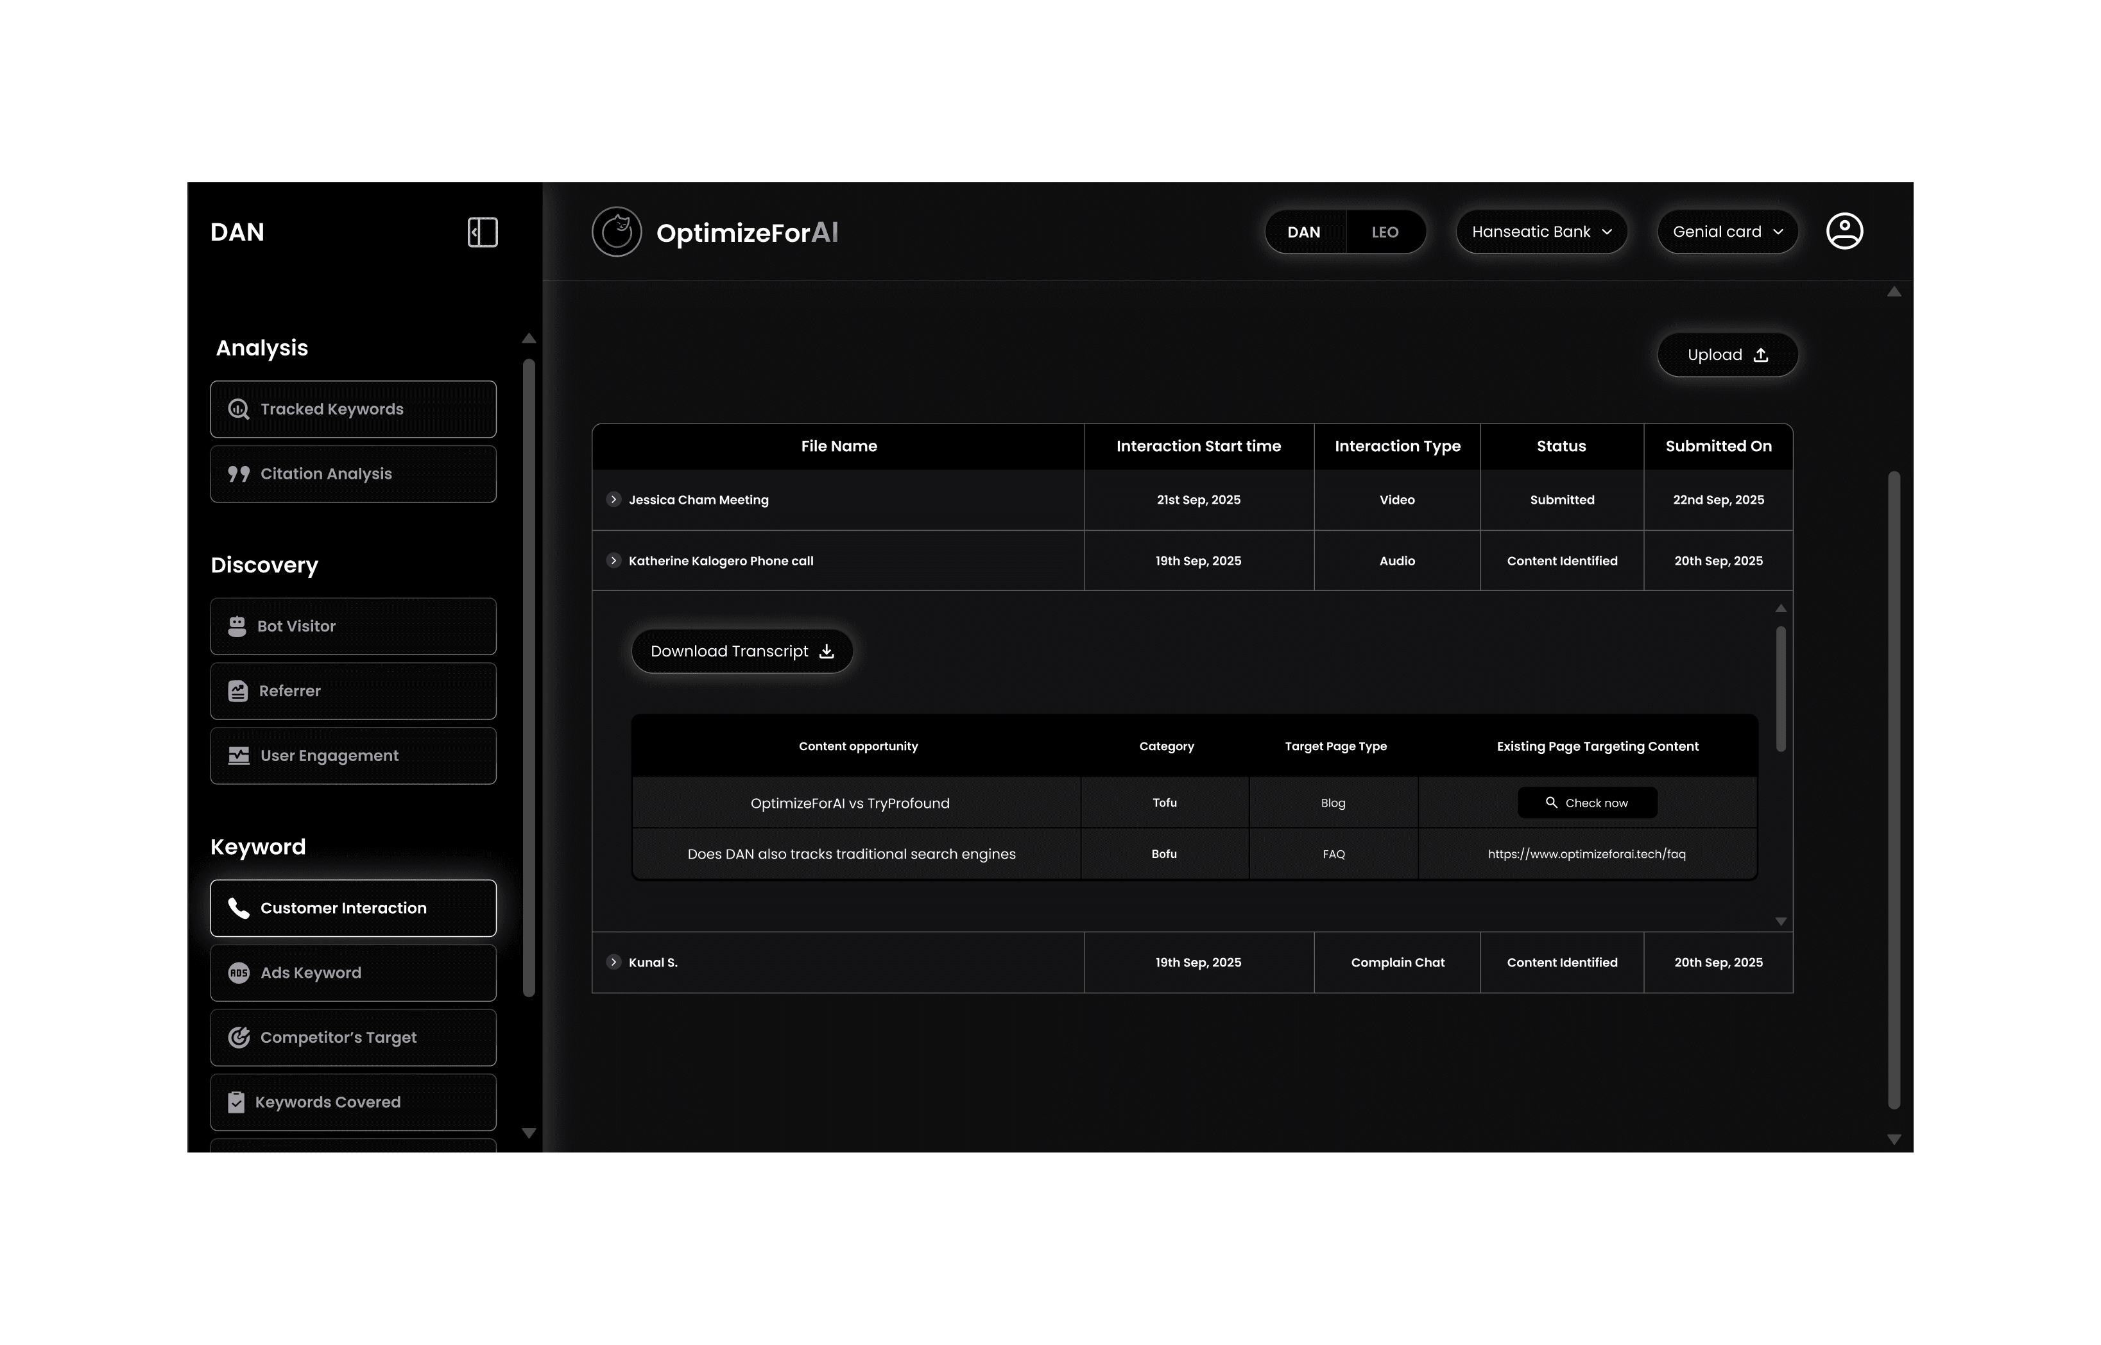Image resolution: width=2101 pixels, height=1345 pixels.
Task: Switch to the LEO tab
Action: 1386,232
